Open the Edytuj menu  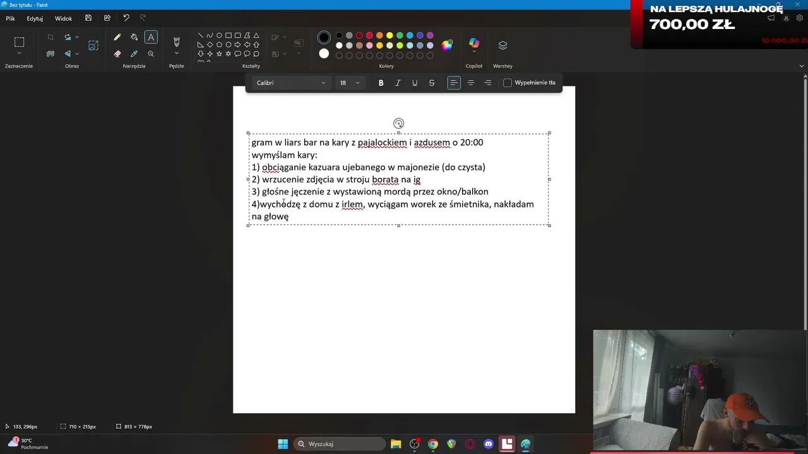pos(35,18)
